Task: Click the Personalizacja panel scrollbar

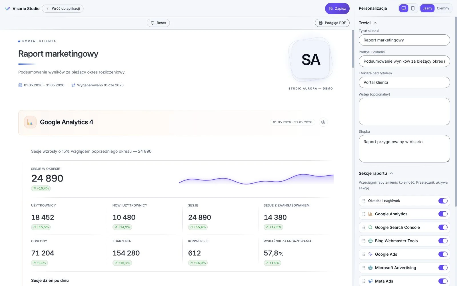Action: (456, 112)
